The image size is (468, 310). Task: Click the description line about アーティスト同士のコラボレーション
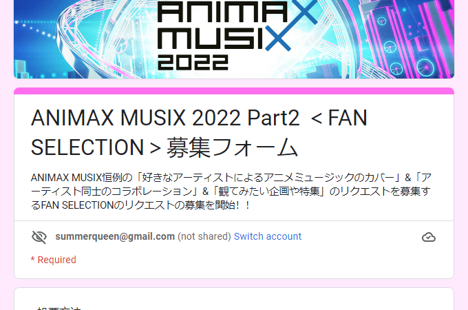tap(231, 192)
